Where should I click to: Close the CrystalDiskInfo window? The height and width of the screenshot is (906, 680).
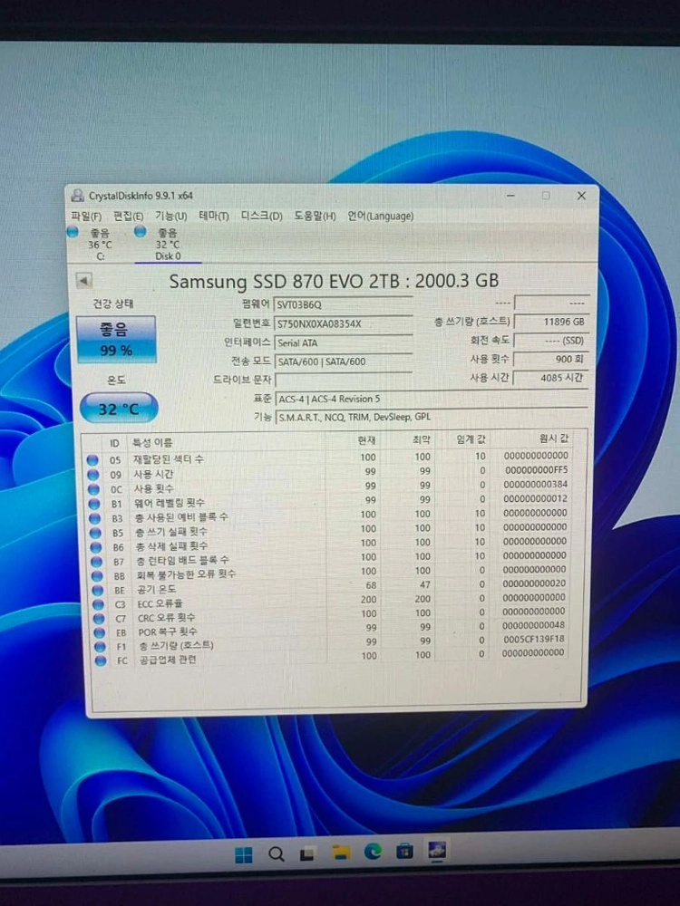click(x=581, y=196)
